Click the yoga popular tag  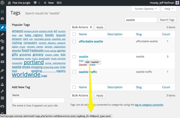click(44, 76)
